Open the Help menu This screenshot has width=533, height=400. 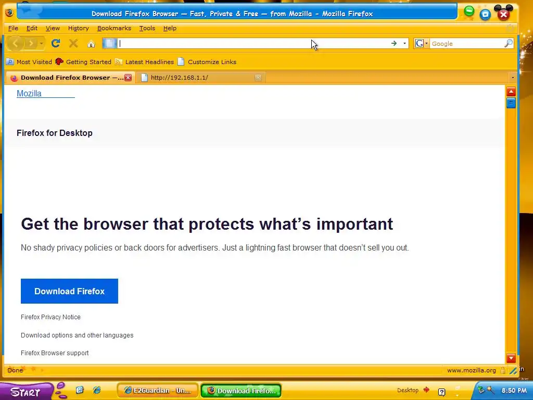point(170,28)
